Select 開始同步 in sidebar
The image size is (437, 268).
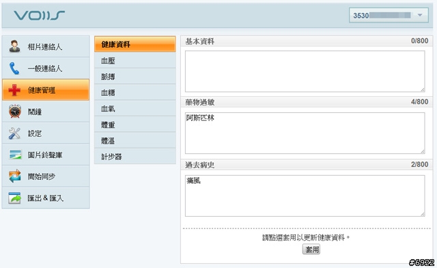point(46,176)
